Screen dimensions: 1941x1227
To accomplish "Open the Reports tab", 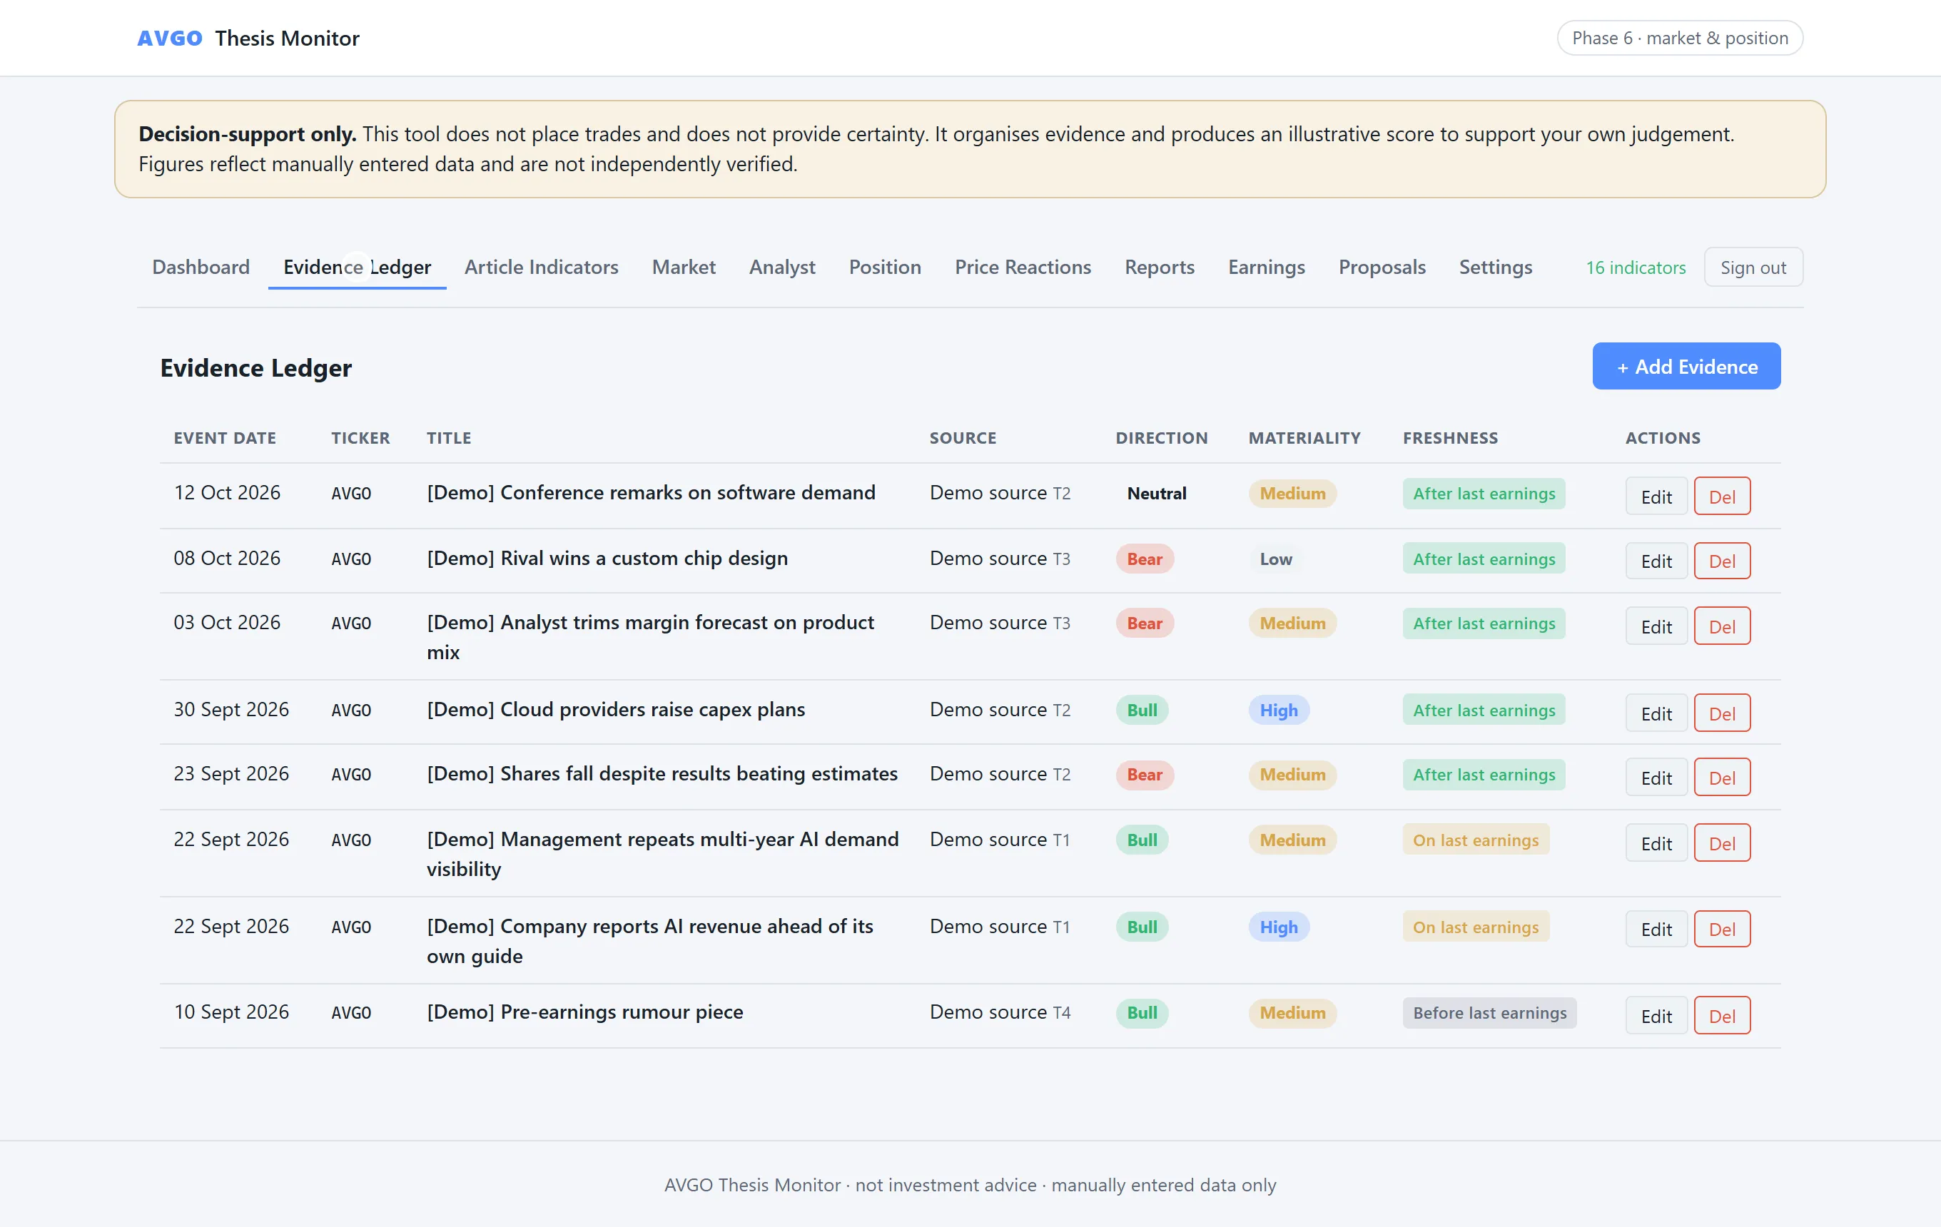I will click(x=1159, y=267).
